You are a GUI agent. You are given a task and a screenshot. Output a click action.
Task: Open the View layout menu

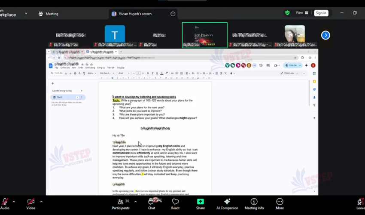point(302,13)
